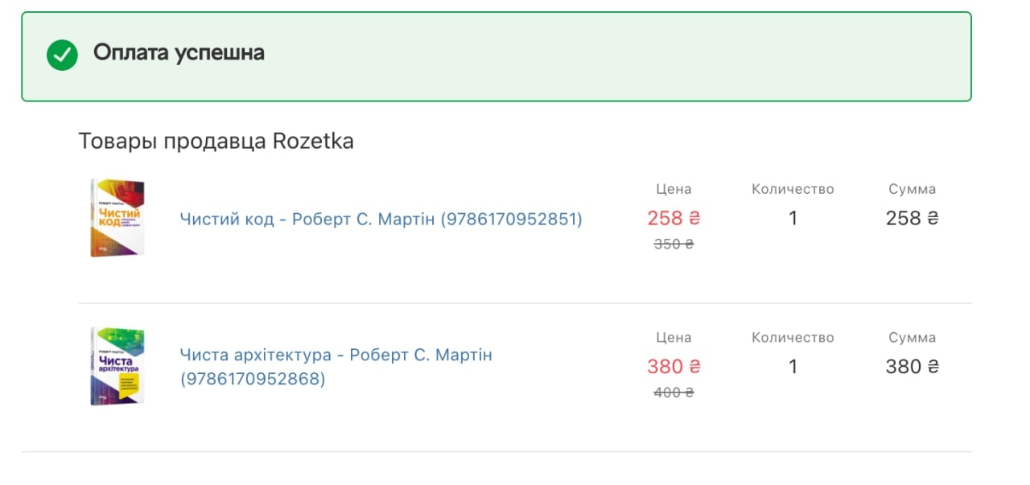
Task: Click the "Цена" label in the first row
Action: click(x=674, y=189)
